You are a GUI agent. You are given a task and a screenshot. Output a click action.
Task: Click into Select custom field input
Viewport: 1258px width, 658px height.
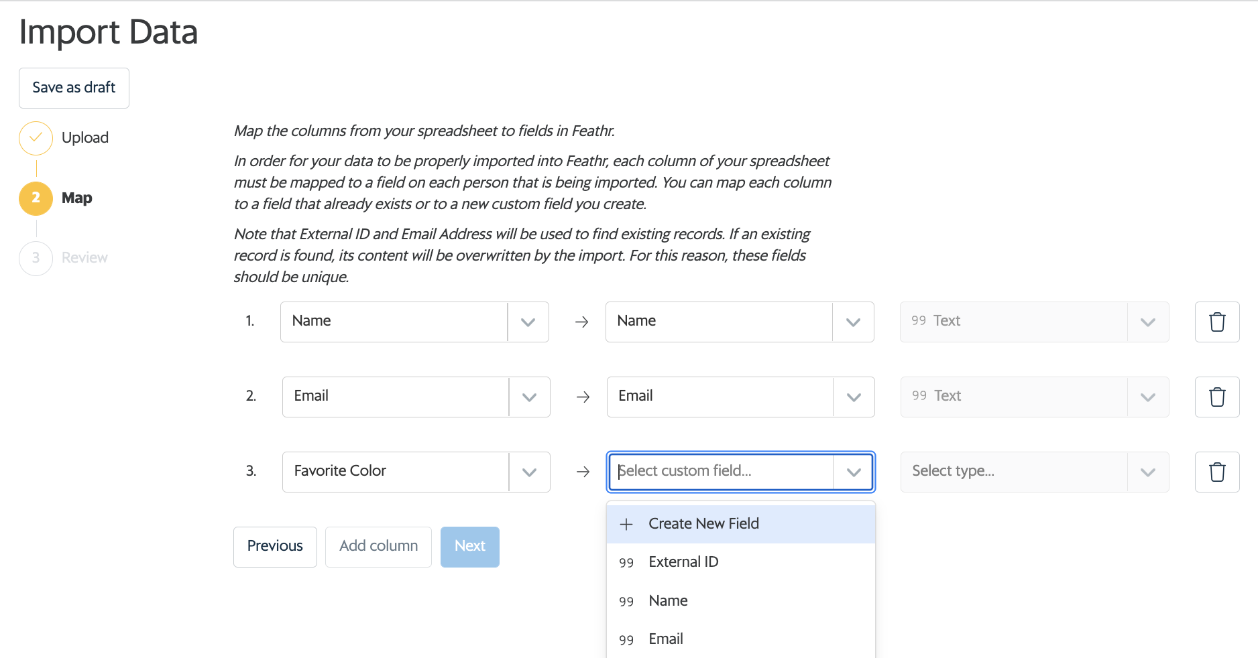(722, 472)
